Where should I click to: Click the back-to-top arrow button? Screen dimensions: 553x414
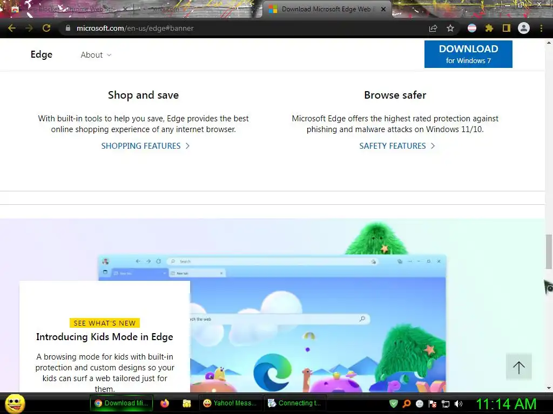(x=519, y=367)
